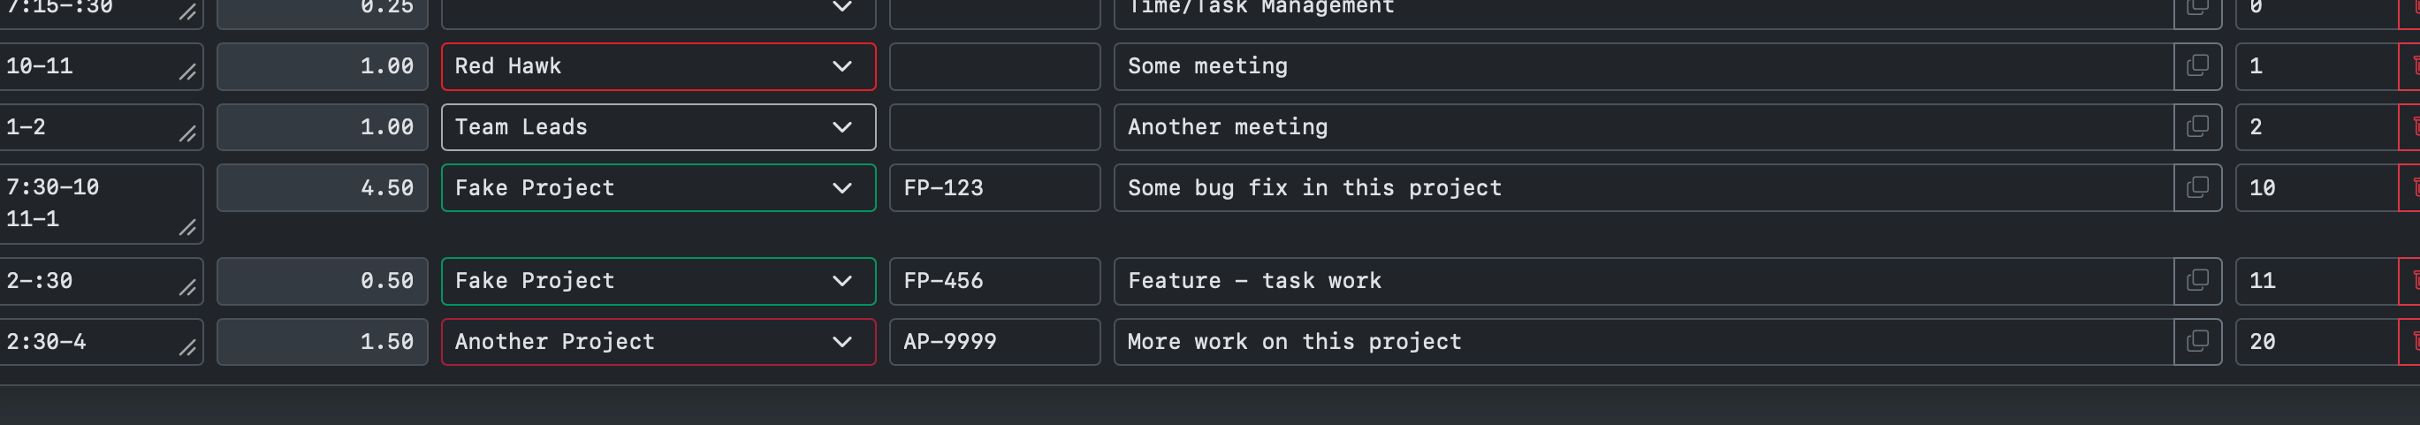The width and height of the screenshot is (2420, 425).
Task: Delete the AP-9999 entry row
Action: 2410,343
